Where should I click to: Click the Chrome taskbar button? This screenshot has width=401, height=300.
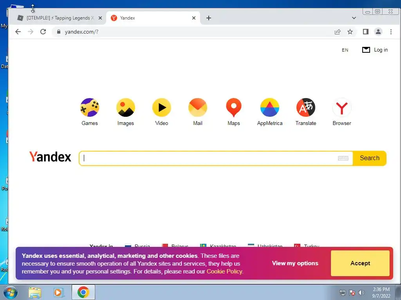point(83,292)
